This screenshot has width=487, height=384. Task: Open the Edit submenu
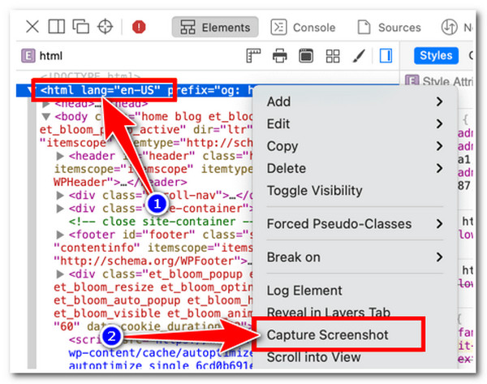click(x=355, y=124)
